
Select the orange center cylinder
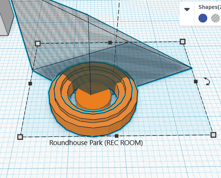[x=93, y=101]
